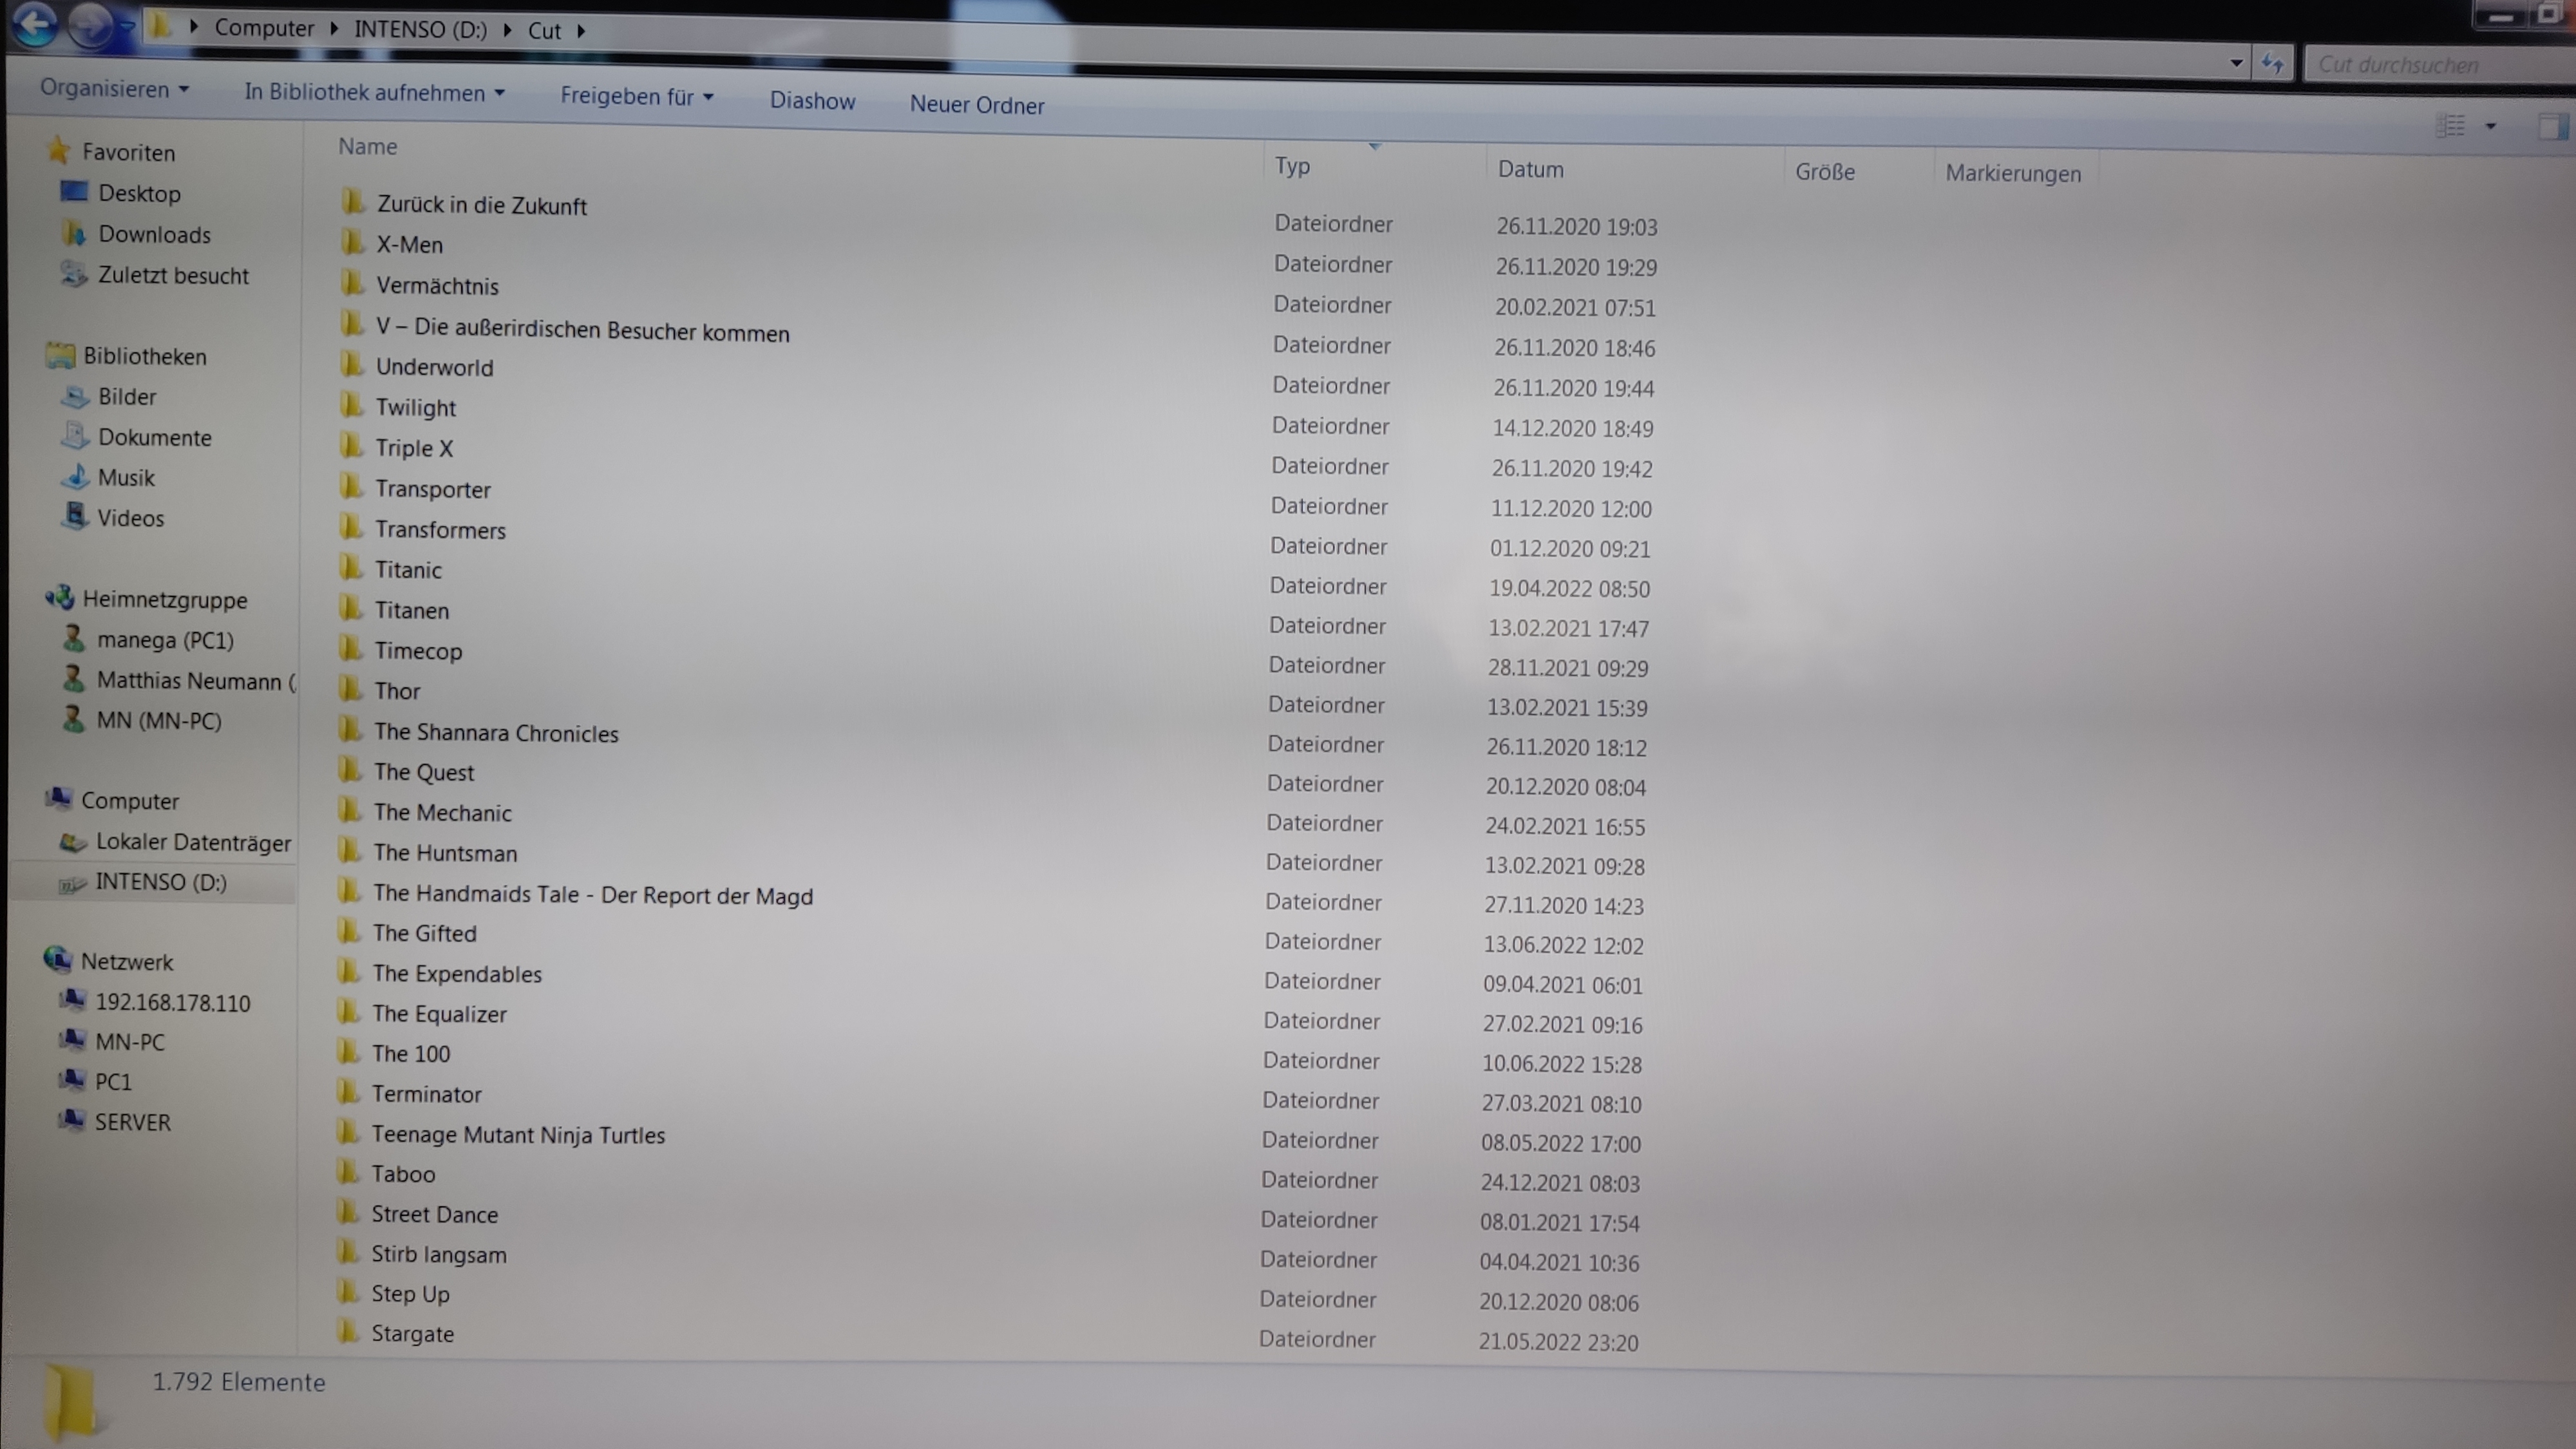Screen dimensions: 2576x1449
Task: Expand the Freigeben für dropdown
Action: coord(636,97)
